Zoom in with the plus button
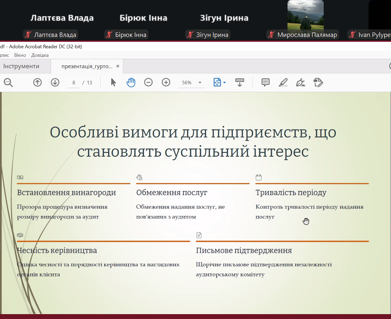 (x=166, y=82)
